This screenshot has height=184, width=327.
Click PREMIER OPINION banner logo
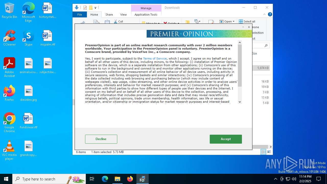pos(199,34)
